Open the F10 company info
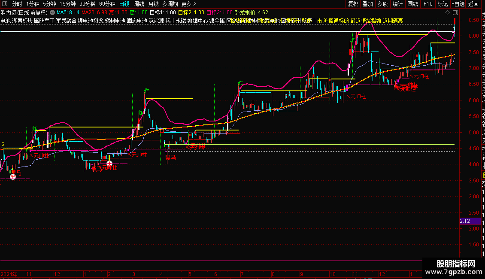Image resolution: width=485 pixels, height=279 pixels. click(428, 4)
